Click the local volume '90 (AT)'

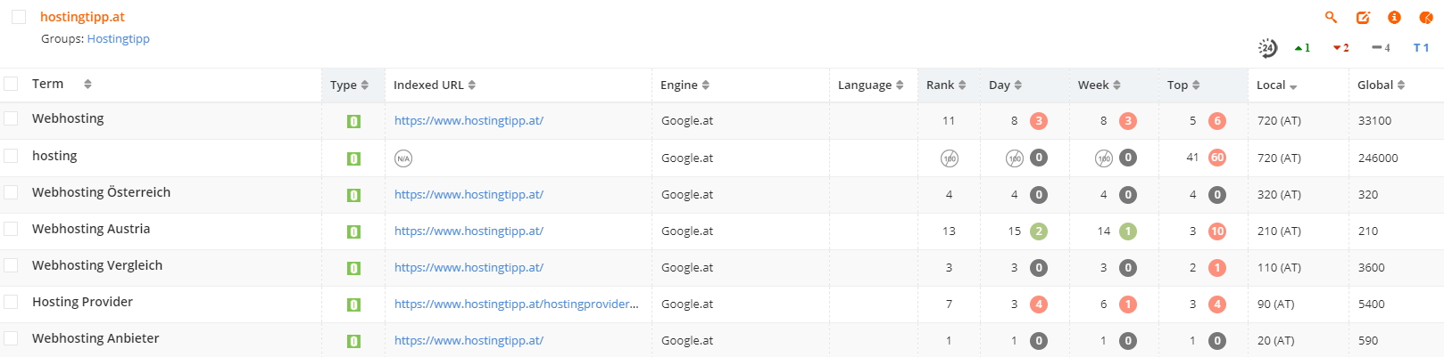[x=1275, y=304]
